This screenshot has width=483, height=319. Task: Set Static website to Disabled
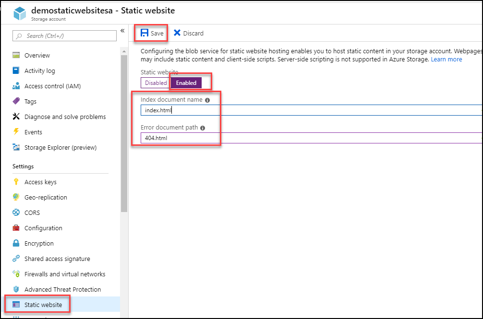tap(156, 83)
